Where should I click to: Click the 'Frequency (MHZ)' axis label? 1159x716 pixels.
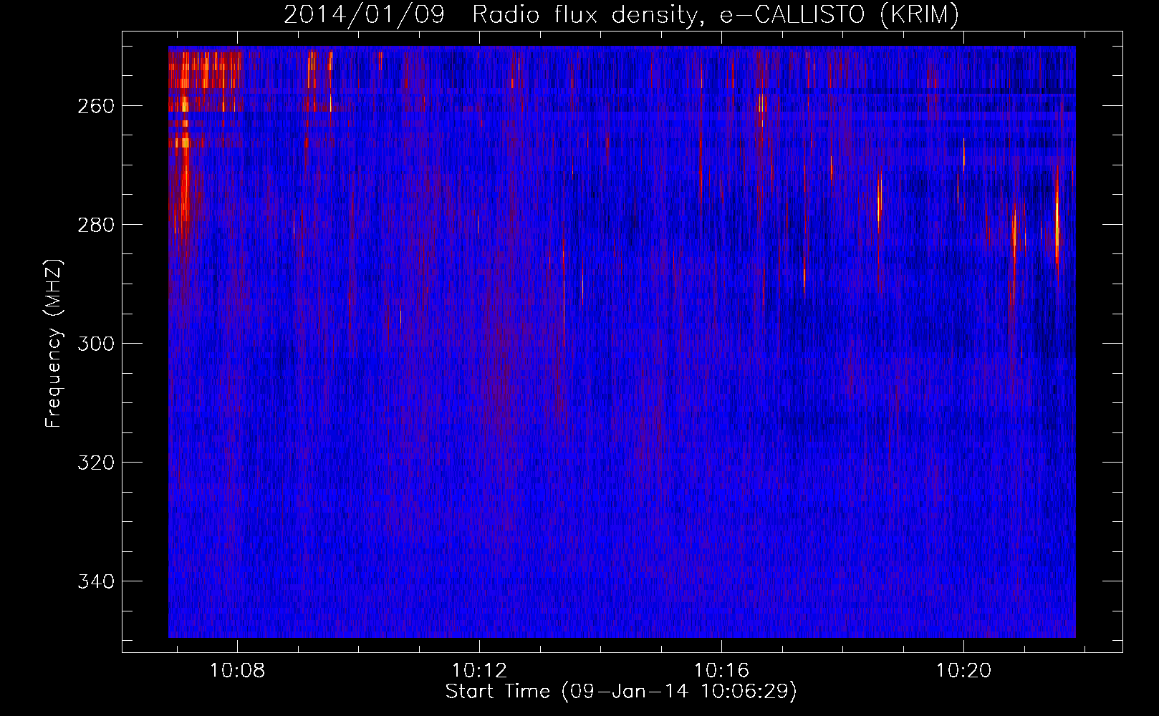point(54,344)
